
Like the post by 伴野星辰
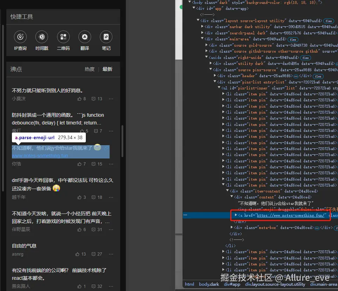[x=82, y=230]
